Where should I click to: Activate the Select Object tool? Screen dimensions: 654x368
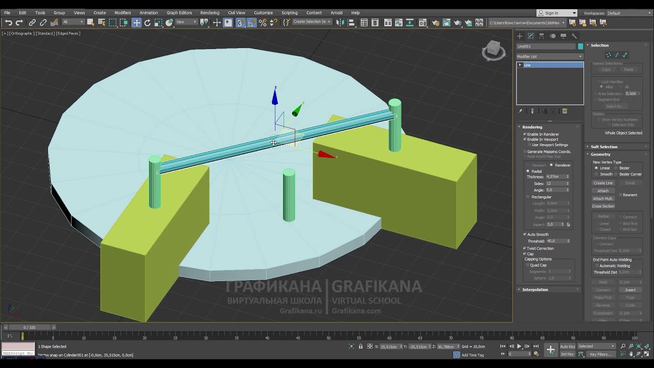coord(90,22)
